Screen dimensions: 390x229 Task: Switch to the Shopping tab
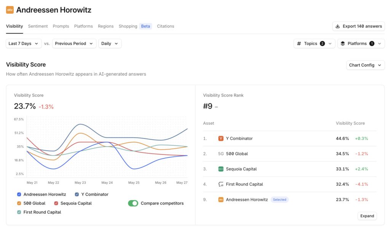click(x=128, y=26)
